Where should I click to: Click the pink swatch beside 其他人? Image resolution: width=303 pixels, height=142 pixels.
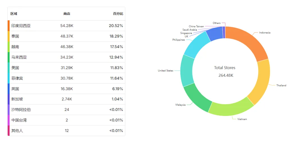tap(8, 131)
